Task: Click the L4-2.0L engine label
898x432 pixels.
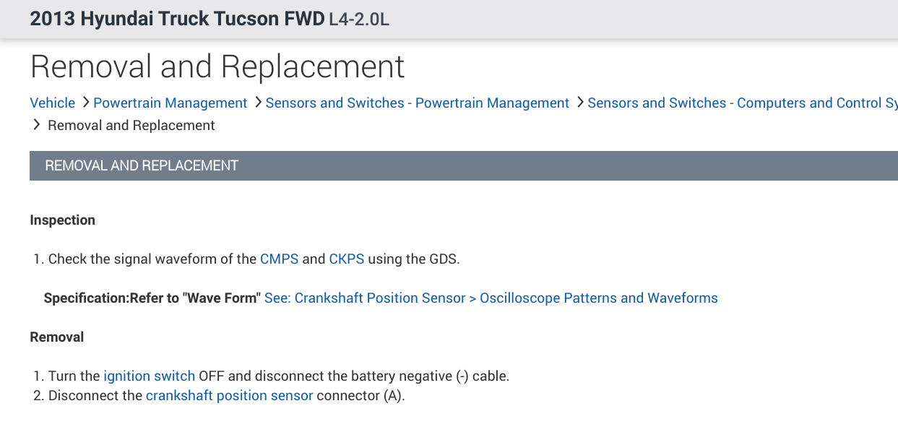Action: click(x=359, y=20)
